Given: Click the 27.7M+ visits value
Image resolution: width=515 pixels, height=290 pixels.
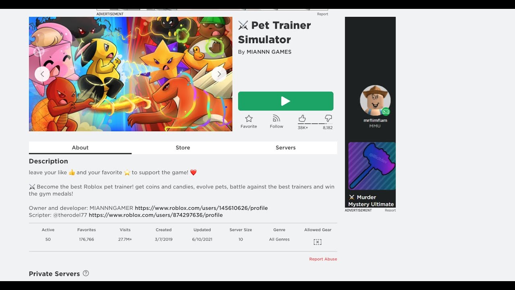Looking at the screenshot, I should point(125,239).
